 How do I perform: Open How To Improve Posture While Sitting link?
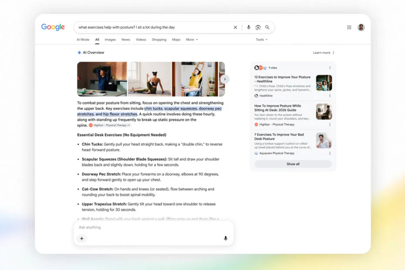click(x=278, y=108)
